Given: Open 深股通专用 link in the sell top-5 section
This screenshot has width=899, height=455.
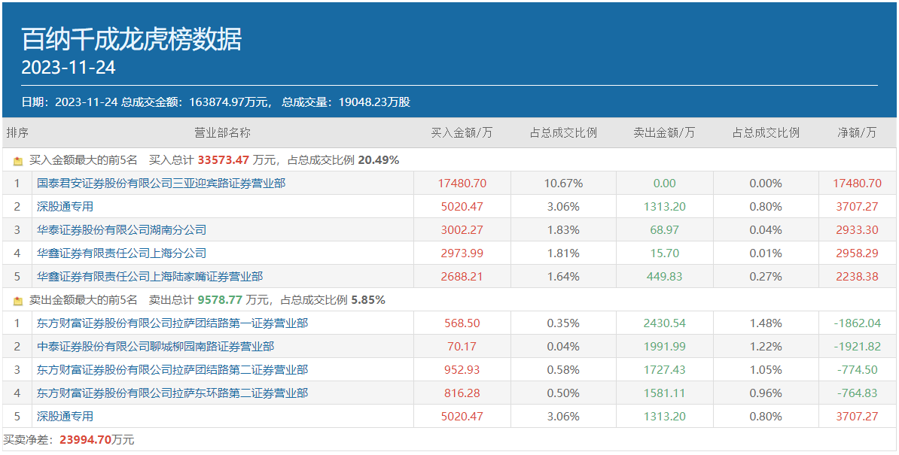Looking at the screenshot, I should [65, 416].
